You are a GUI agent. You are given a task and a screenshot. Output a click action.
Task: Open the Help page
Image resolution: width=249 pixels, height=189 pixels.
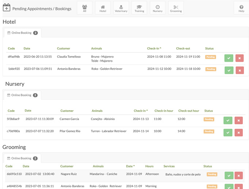[241, 8]
